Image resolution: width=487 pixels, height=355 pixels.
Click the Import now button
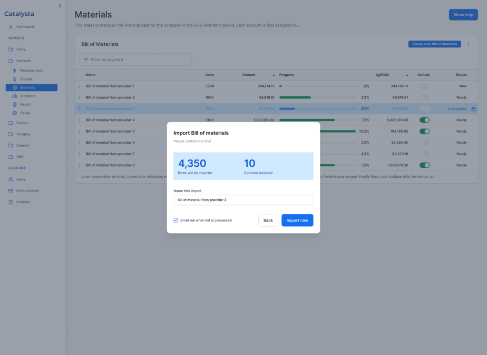(297, 220)
